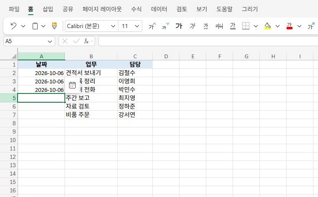Open the 데이터 tab
This screenshot has width=318, height=197.
click(159, 9)
